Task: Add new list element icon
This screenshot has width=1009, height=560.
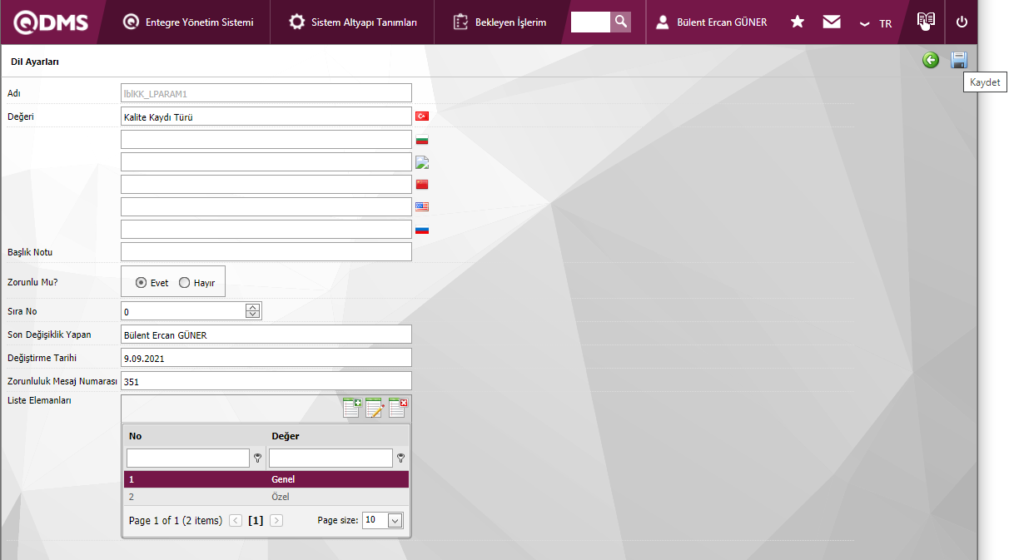Action: 352,408
